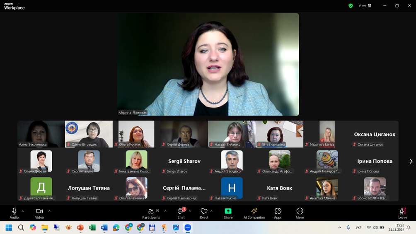Select Олена Вітовщик video tile

click(x=89, y=134)
